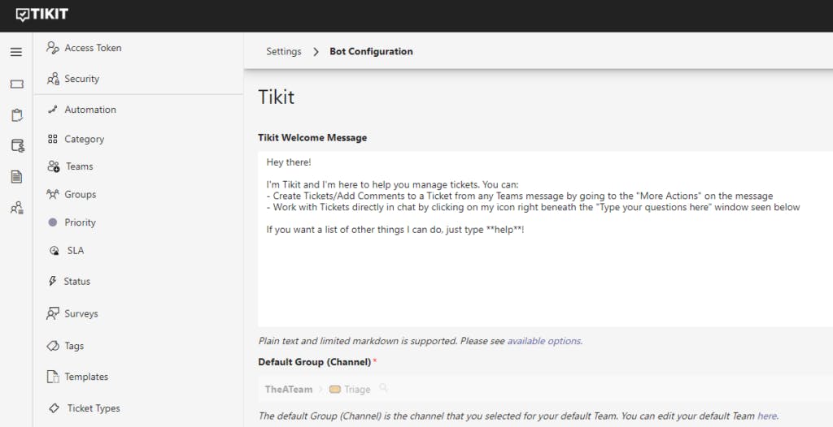Open the Ticket Types section
Screen dimensions: 833x427
coord(94,408)
